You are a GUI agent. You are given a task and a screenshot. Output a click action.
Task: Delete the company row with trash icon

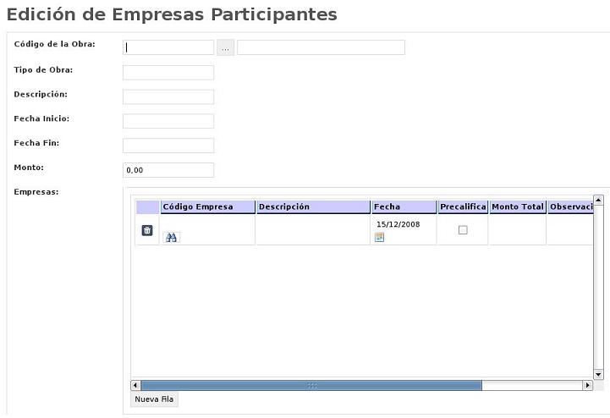tap(147, 230)
